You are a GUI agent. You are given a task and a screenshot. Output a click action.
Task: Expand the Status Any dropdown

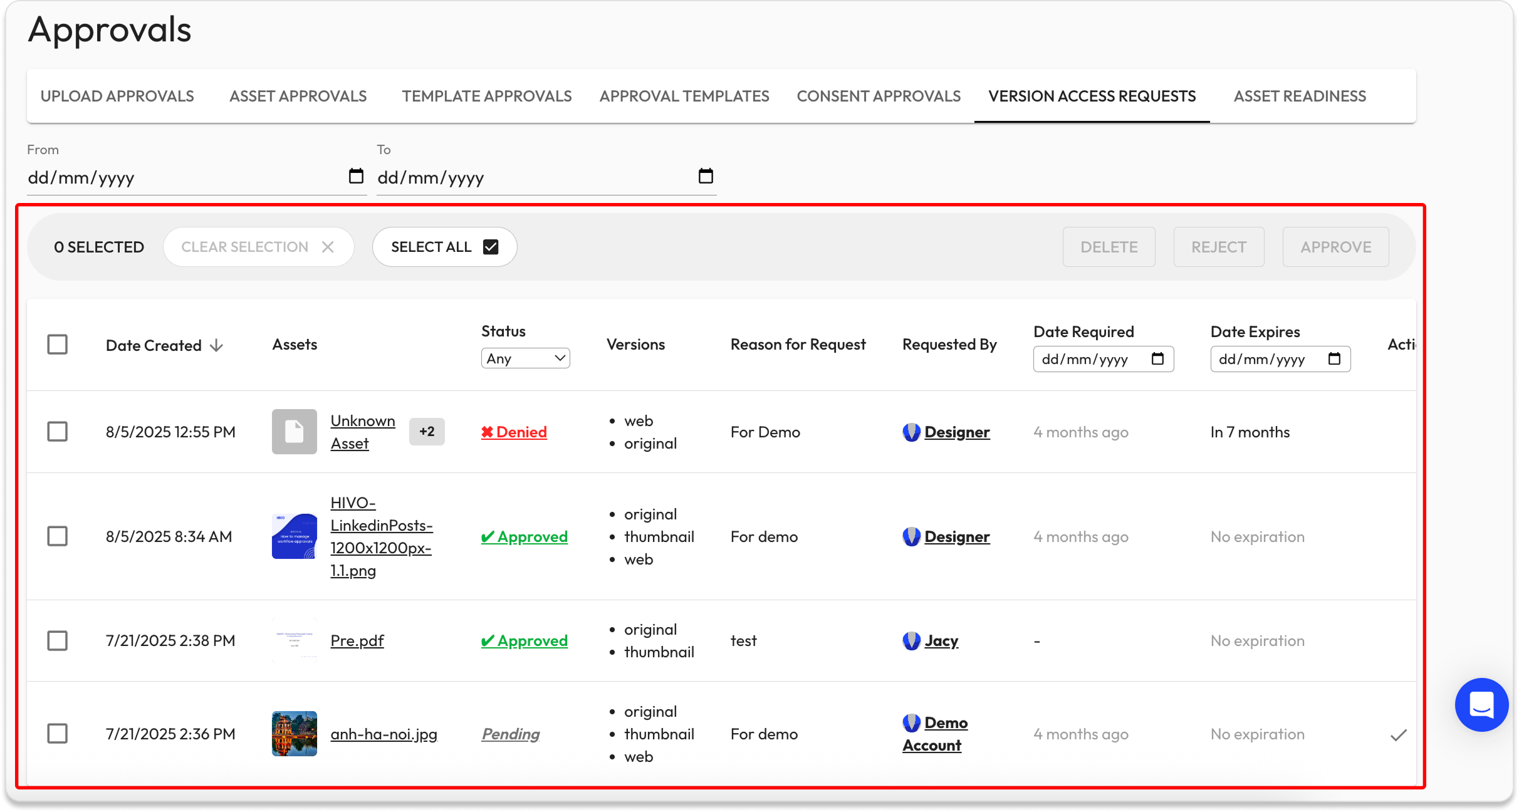click(x=525, y=358)
